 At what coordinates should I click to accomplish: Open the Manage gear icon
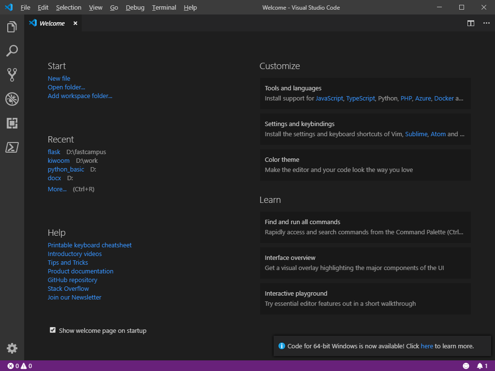tap(12, 348)
